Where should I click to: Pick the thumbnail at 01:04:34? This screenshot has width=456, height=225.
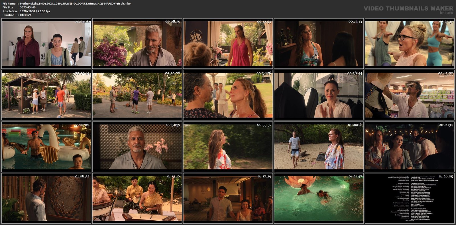(x=410, y=147)
